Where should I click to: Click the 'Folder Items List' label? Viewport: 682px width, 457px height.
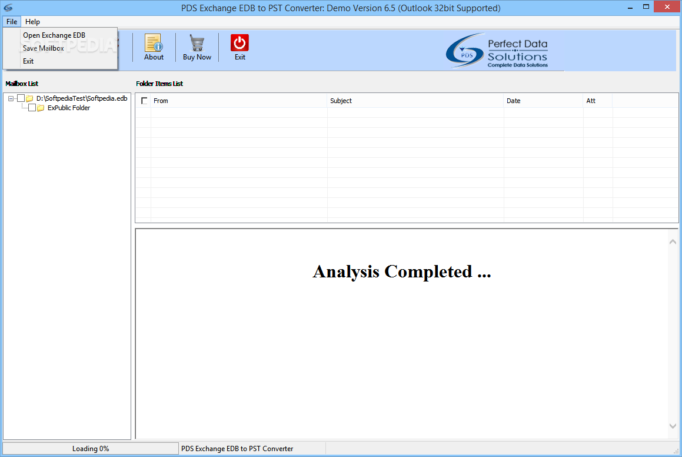pos(159,84)
